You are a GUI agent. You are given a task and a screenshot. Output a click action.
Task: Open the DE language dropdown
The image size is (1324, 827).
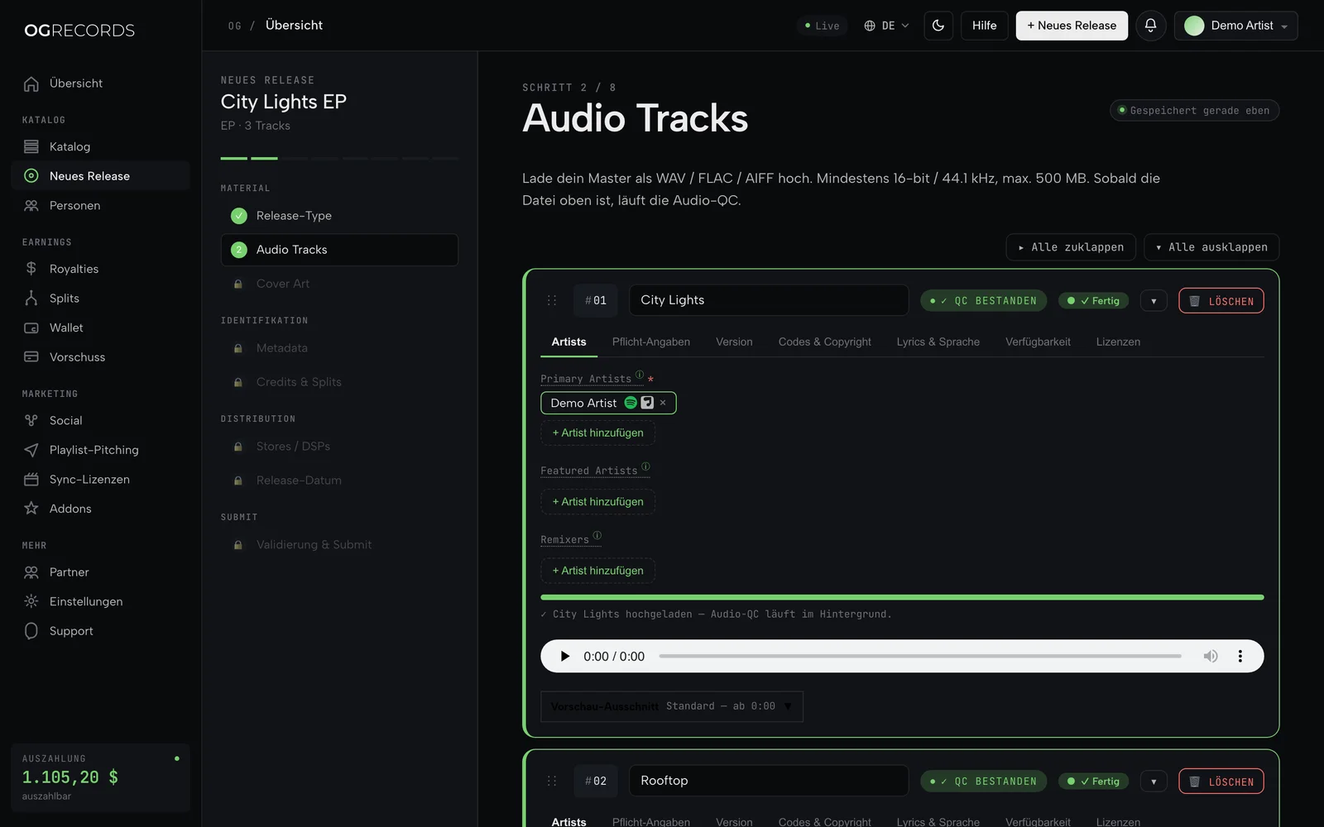tap(886, 26)
